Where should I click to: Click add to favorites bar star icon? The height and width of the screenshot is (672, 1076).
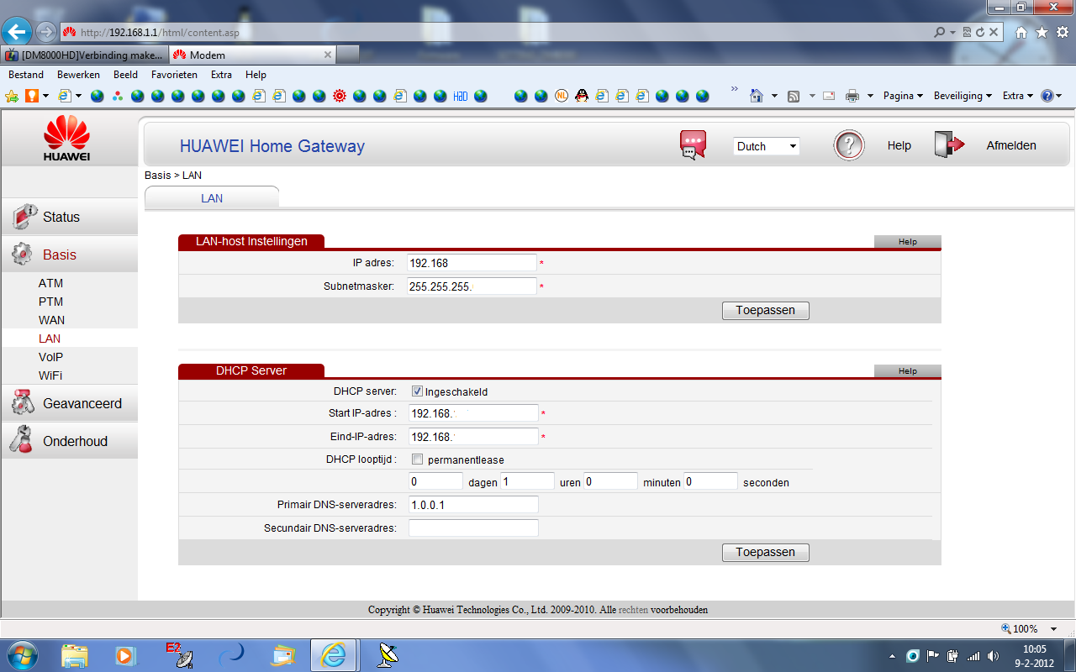tap(12, 96)
